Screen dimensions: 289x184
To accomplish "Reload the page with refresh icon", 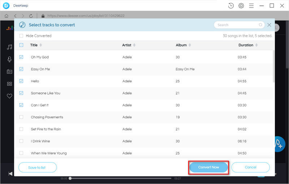I will tap(31, 16).
